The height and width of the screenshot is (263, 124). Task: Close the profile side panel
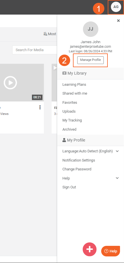coord(118,21)
